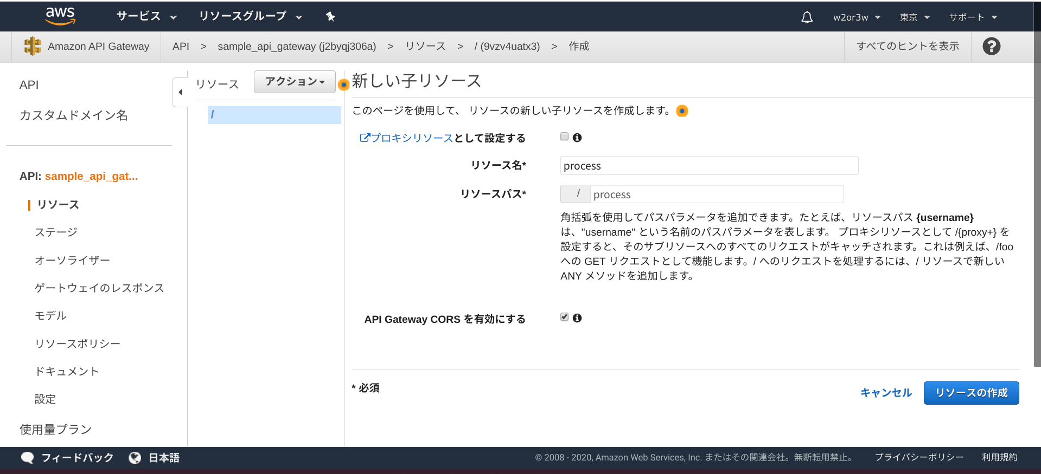Select the root / resource tree item
The width and height of the screenshot is (1041, 474).
(274, 115)
